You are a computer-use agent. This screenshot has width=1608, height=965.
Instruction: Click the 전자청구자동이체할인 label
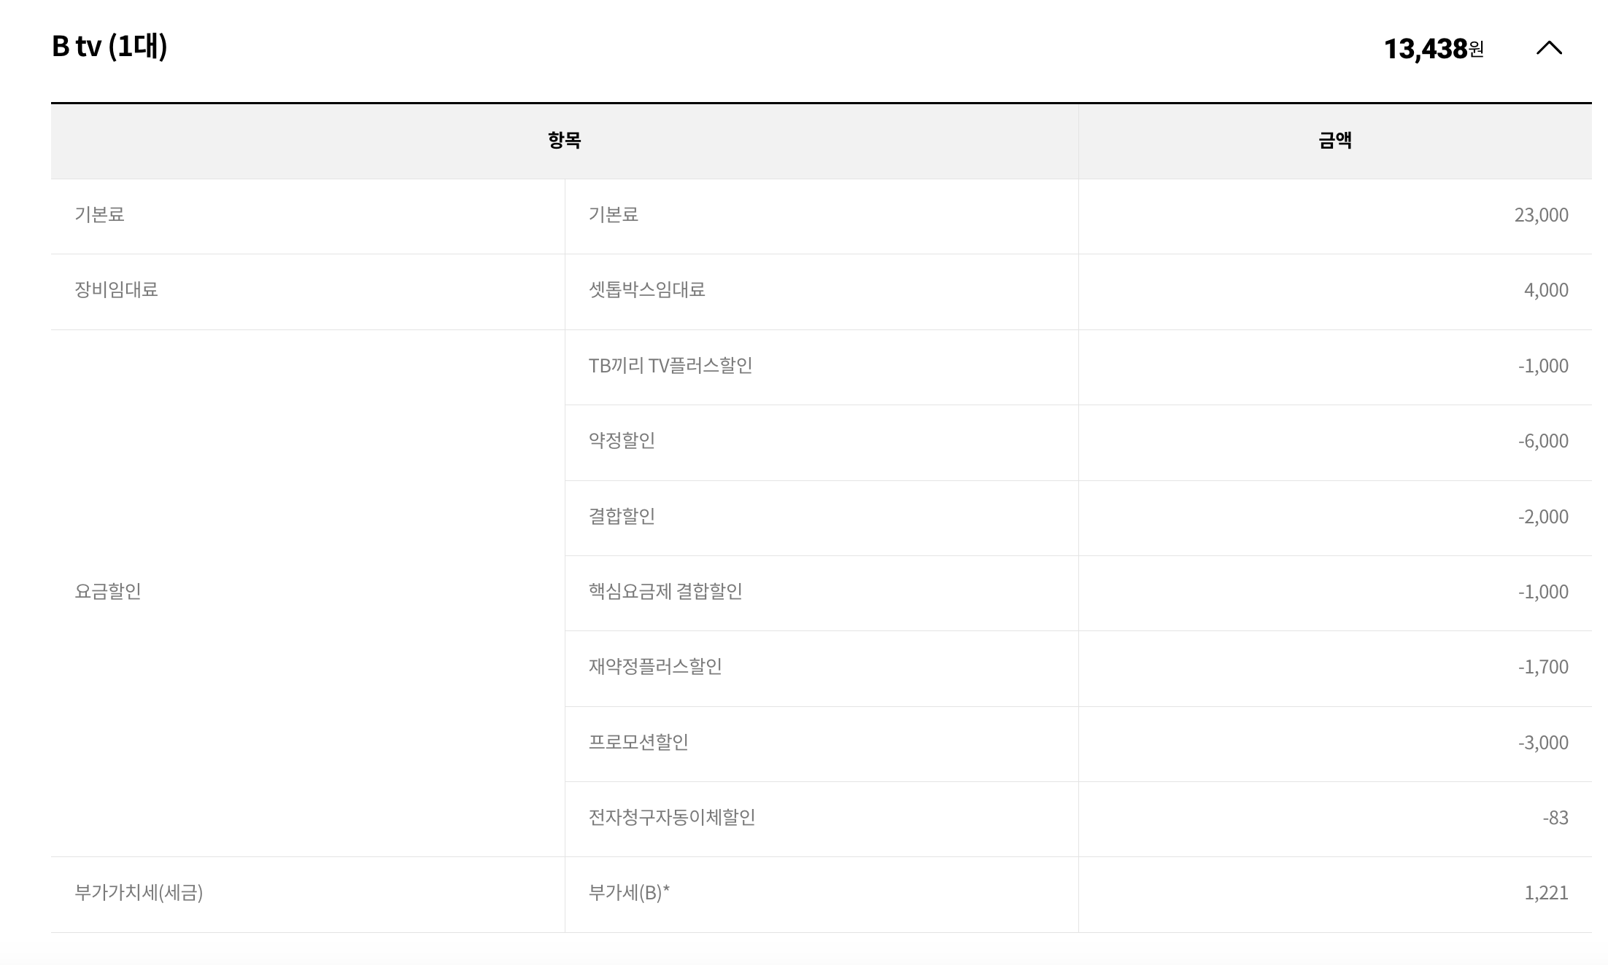click(671, 818)
